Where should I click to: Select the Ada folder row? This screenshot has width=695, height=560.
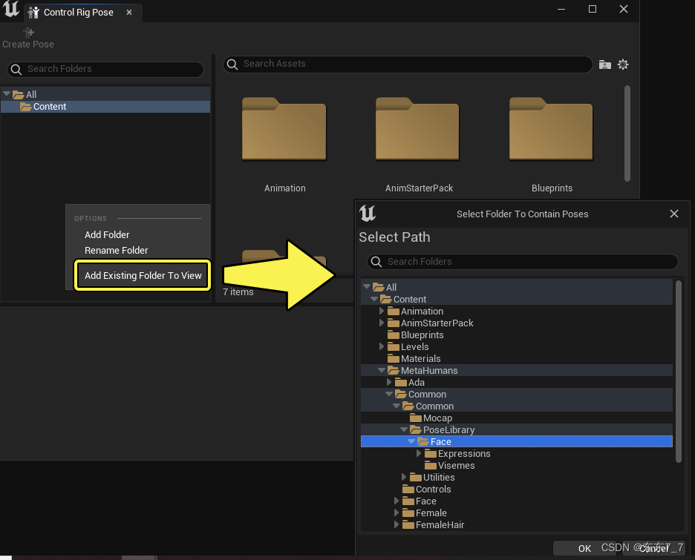tap(517, 383)
